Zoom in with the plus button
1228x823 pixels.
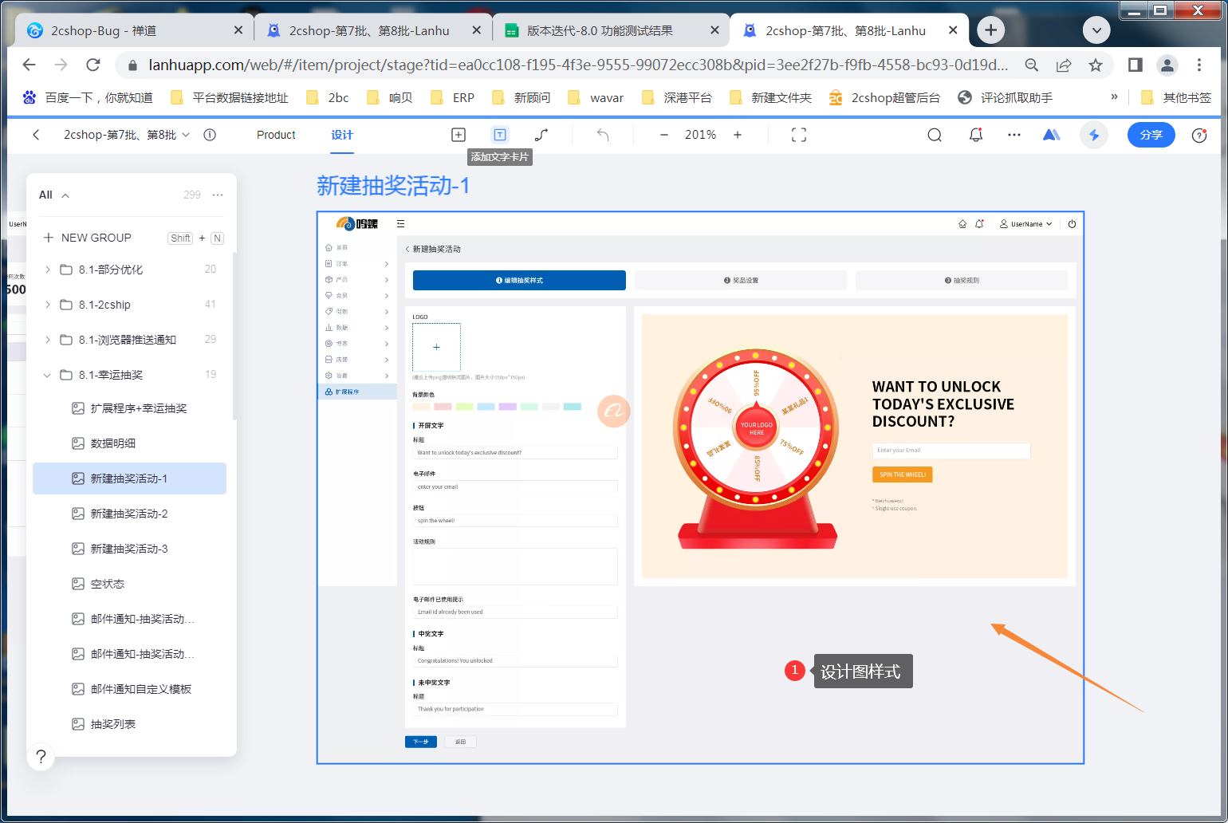pos(738,135)
